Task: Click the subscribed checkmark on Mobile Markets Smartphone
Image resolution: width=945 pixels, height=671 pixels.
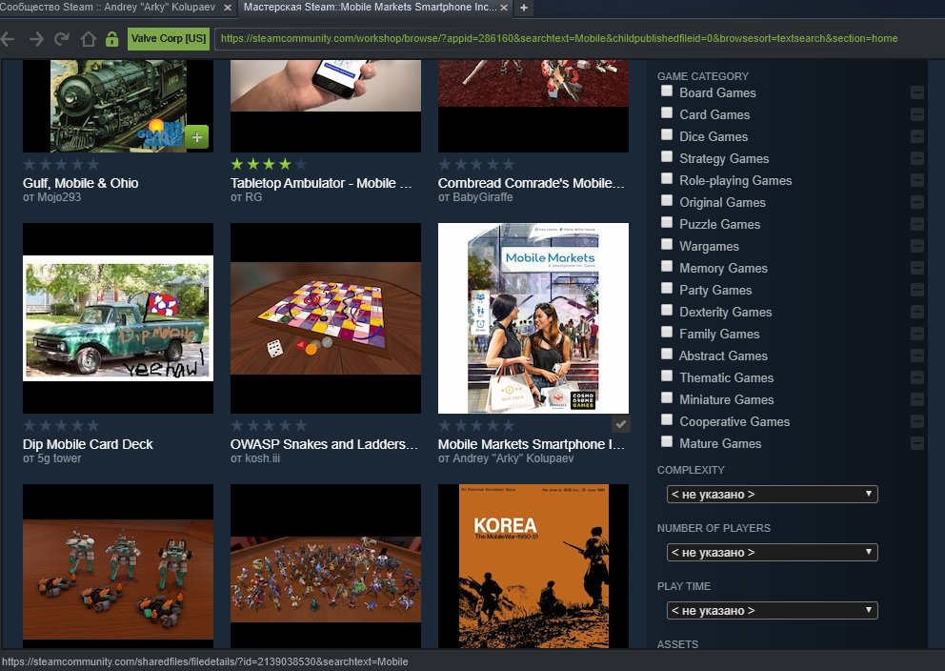Action: point(620,424)
